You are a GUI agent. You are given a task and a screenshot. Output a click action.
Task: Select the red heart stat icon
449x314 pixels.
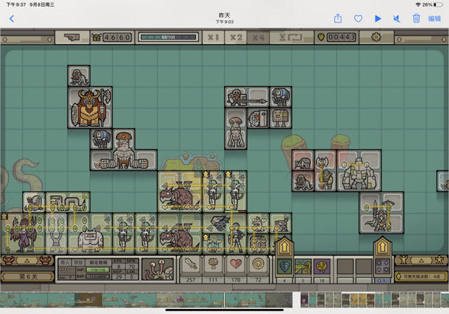(x=236, y=264)
